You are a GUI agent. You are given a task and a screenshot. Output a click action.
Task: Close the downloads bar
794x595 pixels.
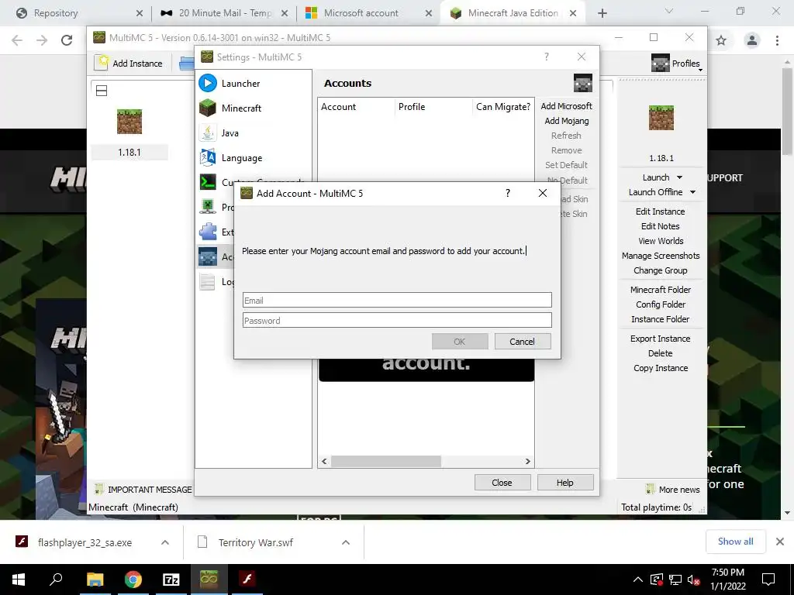[780, 542]
